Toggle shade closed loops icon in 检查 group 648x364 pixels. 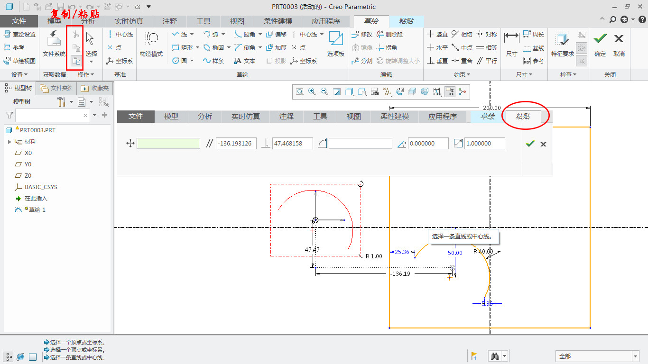coord(582,61)
